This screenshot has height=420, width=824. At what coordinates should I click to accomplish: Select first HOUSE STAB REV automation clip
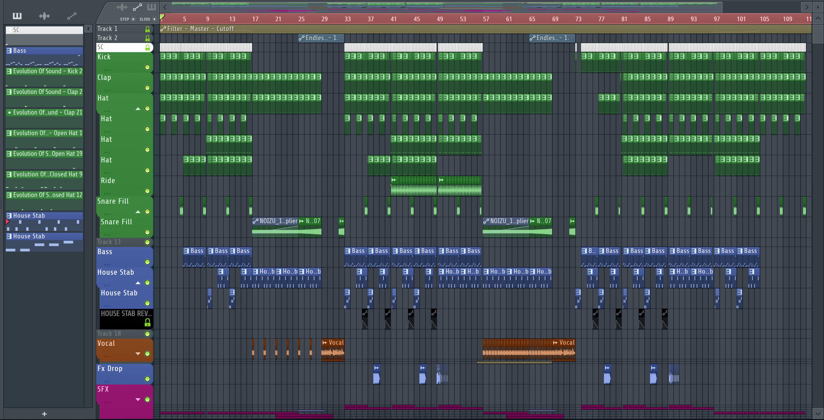[x=365, y=319]
